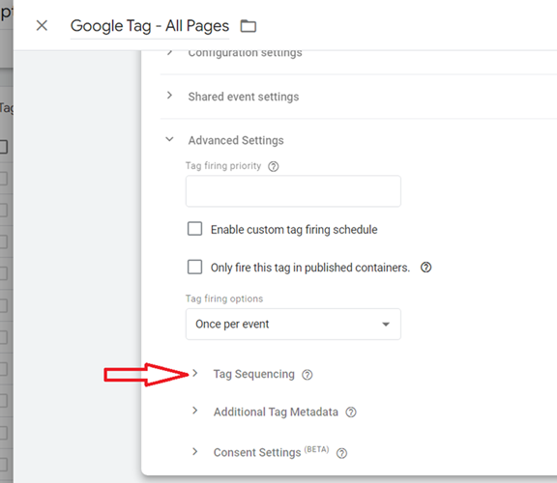Click the Additional Tag Metadata label
The height and width of the screenshot is (483, 557).
click(x=276, y=412)
